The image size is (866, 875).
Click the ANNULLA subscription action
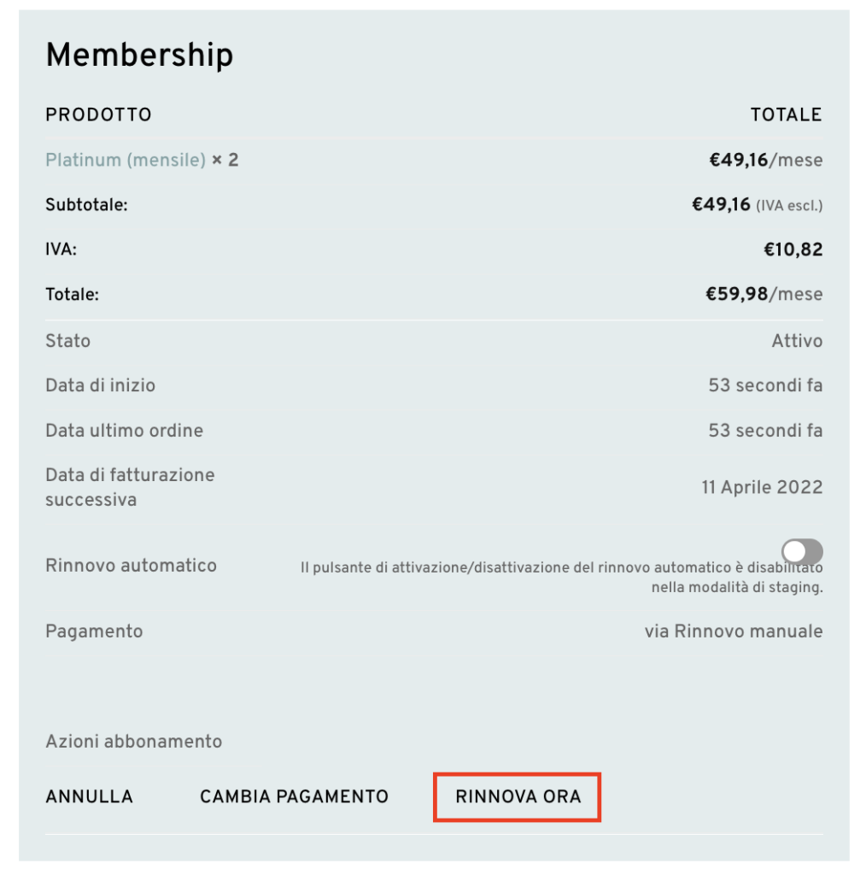(90, 796)
